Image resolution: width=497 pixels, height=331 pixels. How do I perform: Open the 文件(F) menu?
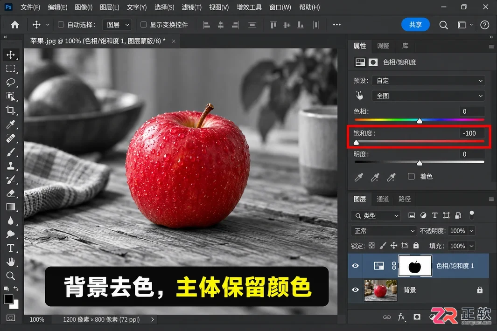30,7
